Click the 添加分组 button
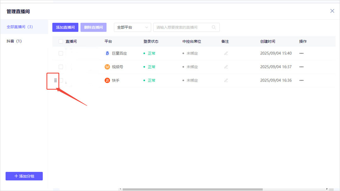The image size is (340, 191). coord(24,176)
